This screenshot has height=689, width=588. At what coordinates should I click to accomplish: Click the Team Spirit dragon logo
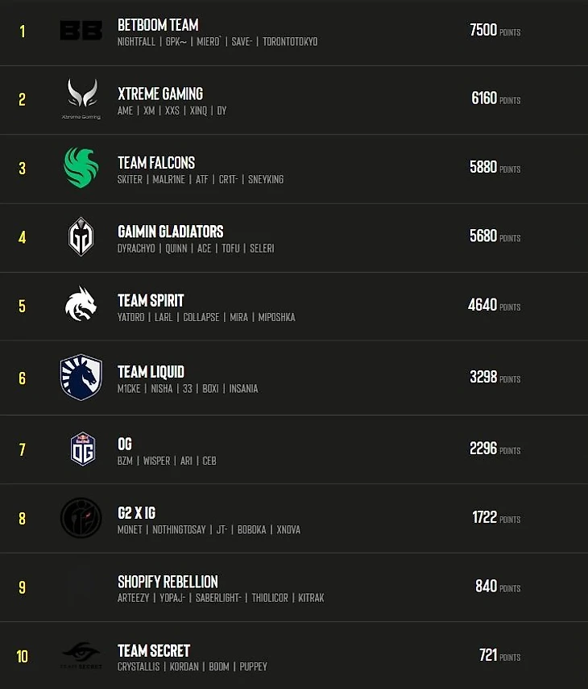pos(81,303)
